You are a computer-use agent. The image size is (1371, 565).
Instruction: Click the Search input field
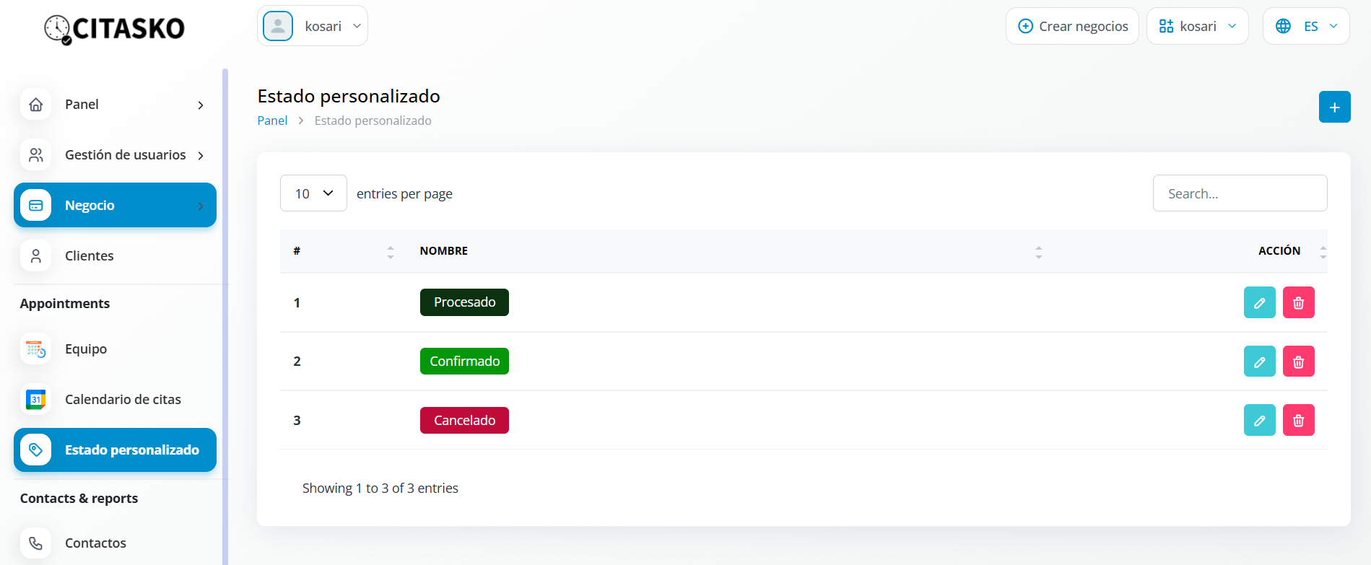click(1240, 193)
